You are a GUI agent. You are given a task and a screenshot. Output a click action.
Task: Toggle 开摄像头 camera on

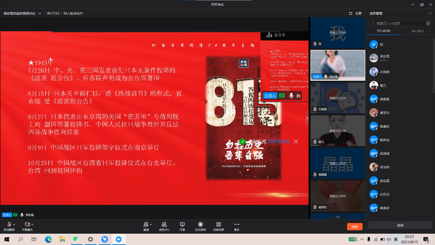[x=27, y=225]
